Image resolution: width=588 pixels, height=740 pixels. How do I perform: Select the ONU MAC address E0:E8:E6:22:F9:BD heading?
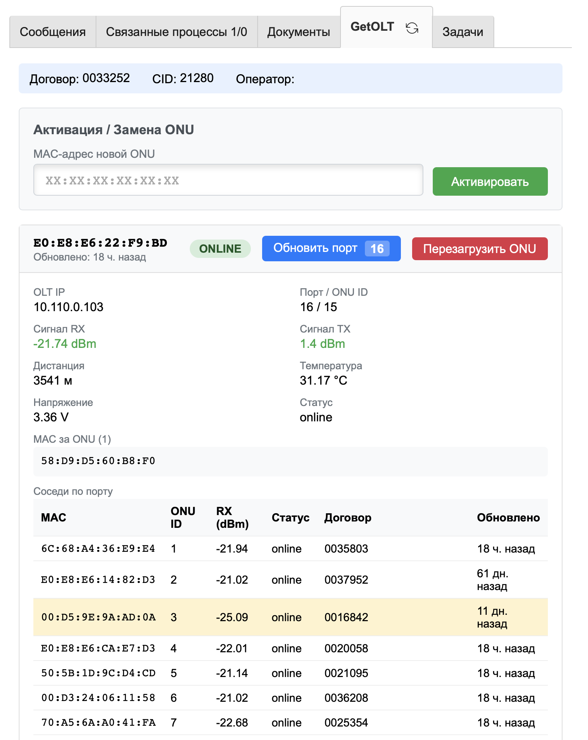coord(100,243)
